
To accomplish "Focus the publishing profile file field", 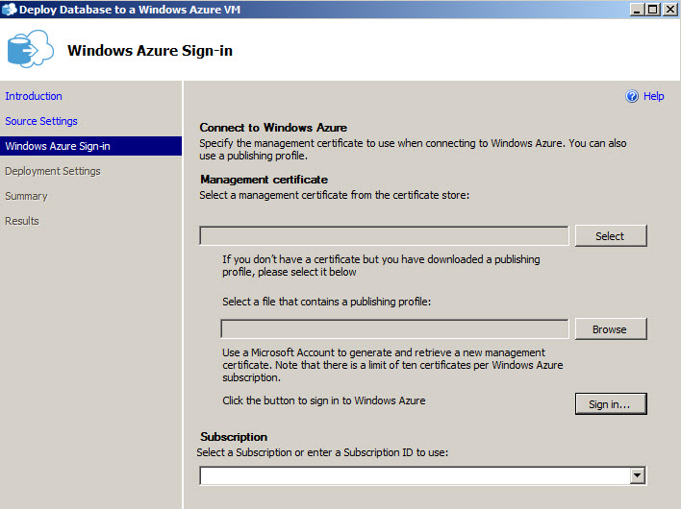I will pos(394,329).
